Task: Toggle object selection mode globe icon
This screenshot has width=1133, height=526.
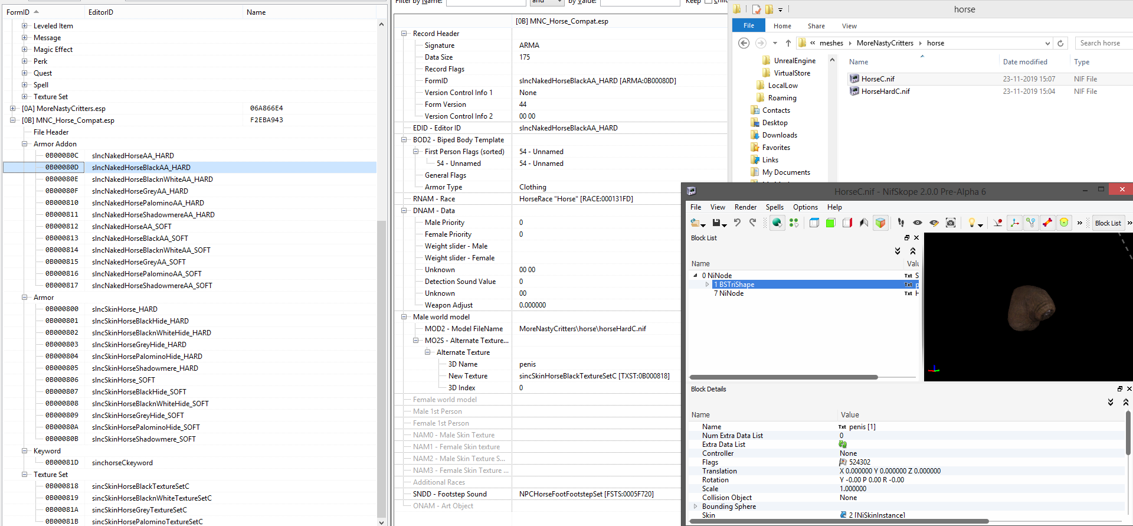Action: (777, 223)
